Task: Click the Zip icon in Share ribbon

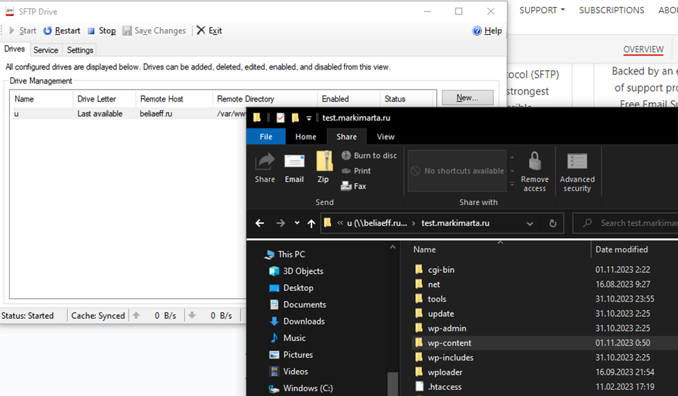Action: tap(324, 162)
